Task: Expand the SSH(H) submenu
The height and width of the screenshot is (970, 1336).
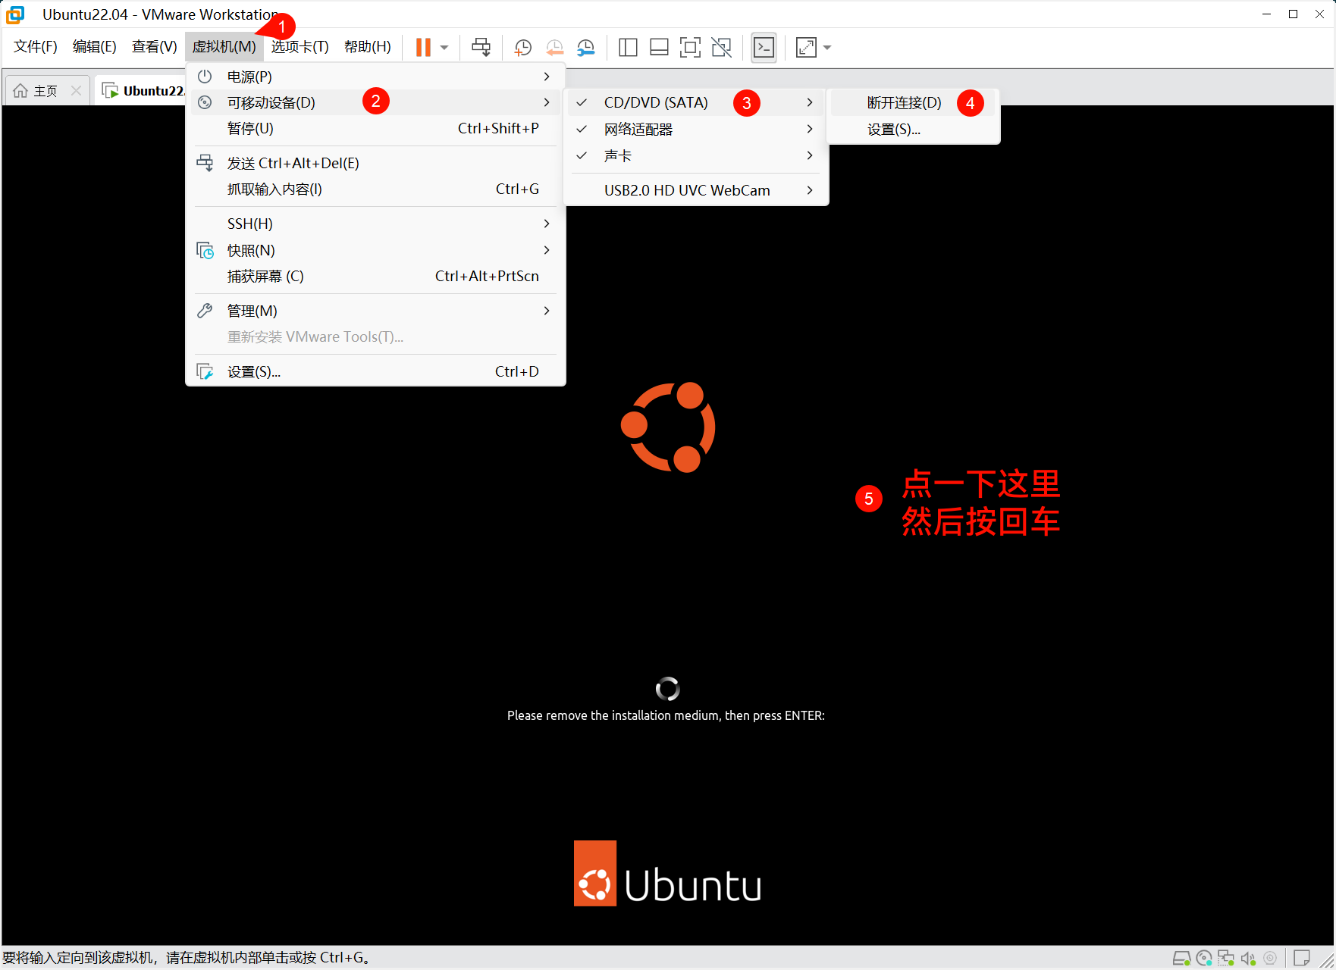Action: [375, 224]
